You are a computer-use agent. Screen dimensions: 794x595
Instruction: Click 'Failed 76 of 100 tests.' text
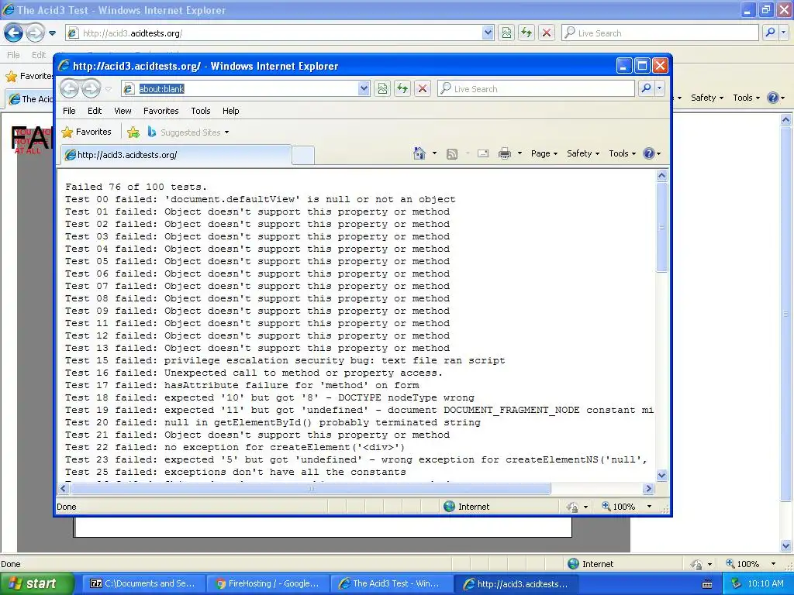point(136,187)
